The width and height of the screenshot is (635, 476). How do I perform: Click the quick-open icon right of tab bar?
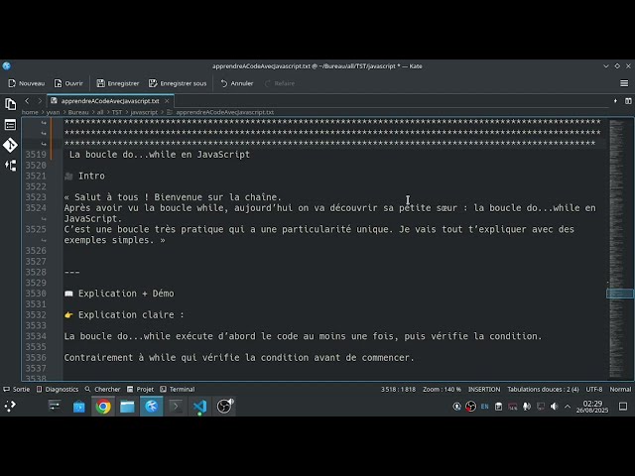[x=615, y=101]
